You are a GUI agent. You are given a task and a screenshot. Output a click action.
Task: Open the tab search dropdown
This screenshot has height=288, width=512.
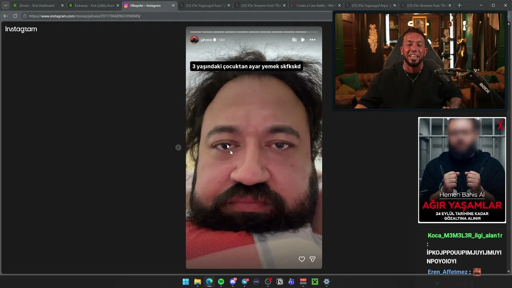(5, 6)
